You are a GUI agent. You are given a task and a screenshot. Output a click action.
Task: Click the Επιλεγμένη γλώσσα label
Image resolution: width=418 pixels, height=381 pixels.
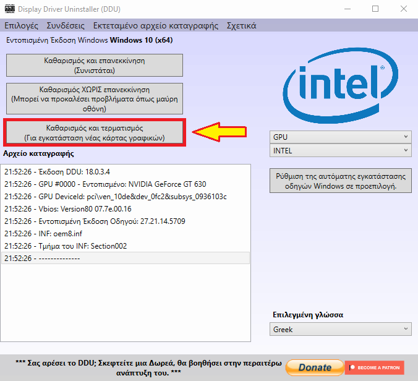(308, 315)
